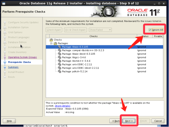
Task: Click gear icon for libaio-0.3.105 package
Action: click(x=59, y=47)
